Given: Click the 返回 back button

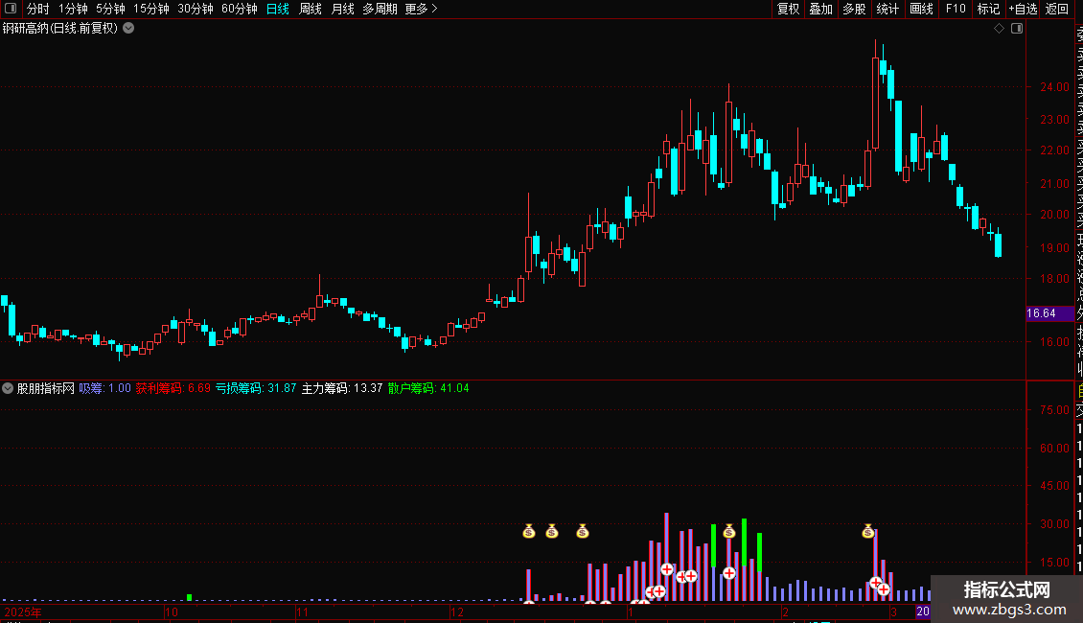Looking at the screenshot, I should click(1057, 9).
